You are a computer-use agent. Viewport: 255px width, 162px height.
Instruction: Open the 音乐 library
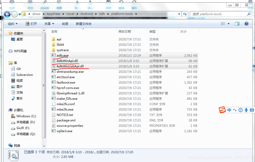click(20, 98)
